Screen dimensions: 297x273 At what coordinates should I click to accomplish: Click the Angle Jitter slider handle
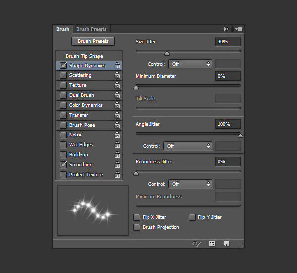pyautogui.click(x=240, y=136)
